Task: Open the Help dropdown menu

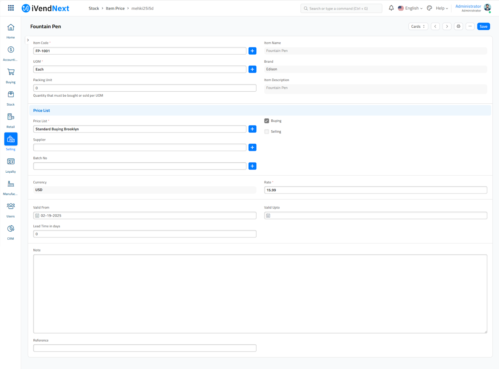Action: pos(442,8)
